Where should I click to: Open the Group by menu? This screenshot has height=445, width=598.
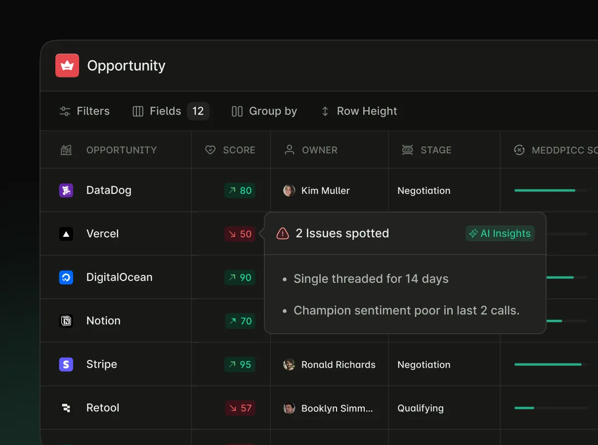[264, 111]
